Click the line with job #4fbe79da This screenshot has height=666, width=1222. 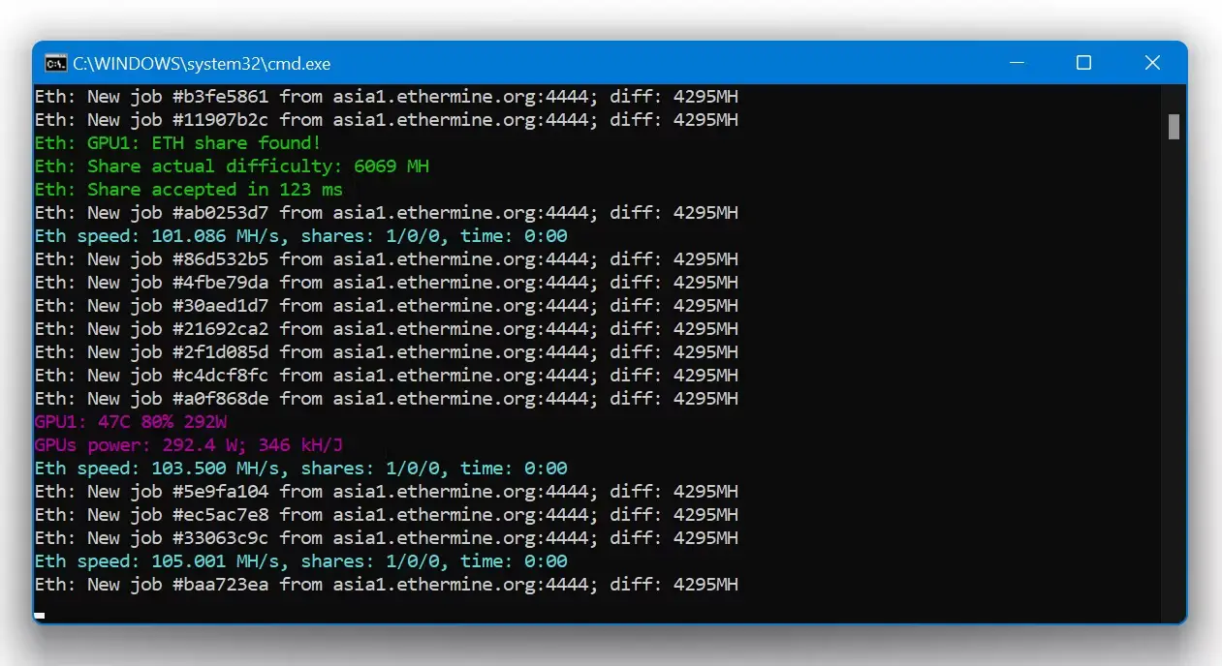point(387,283)
